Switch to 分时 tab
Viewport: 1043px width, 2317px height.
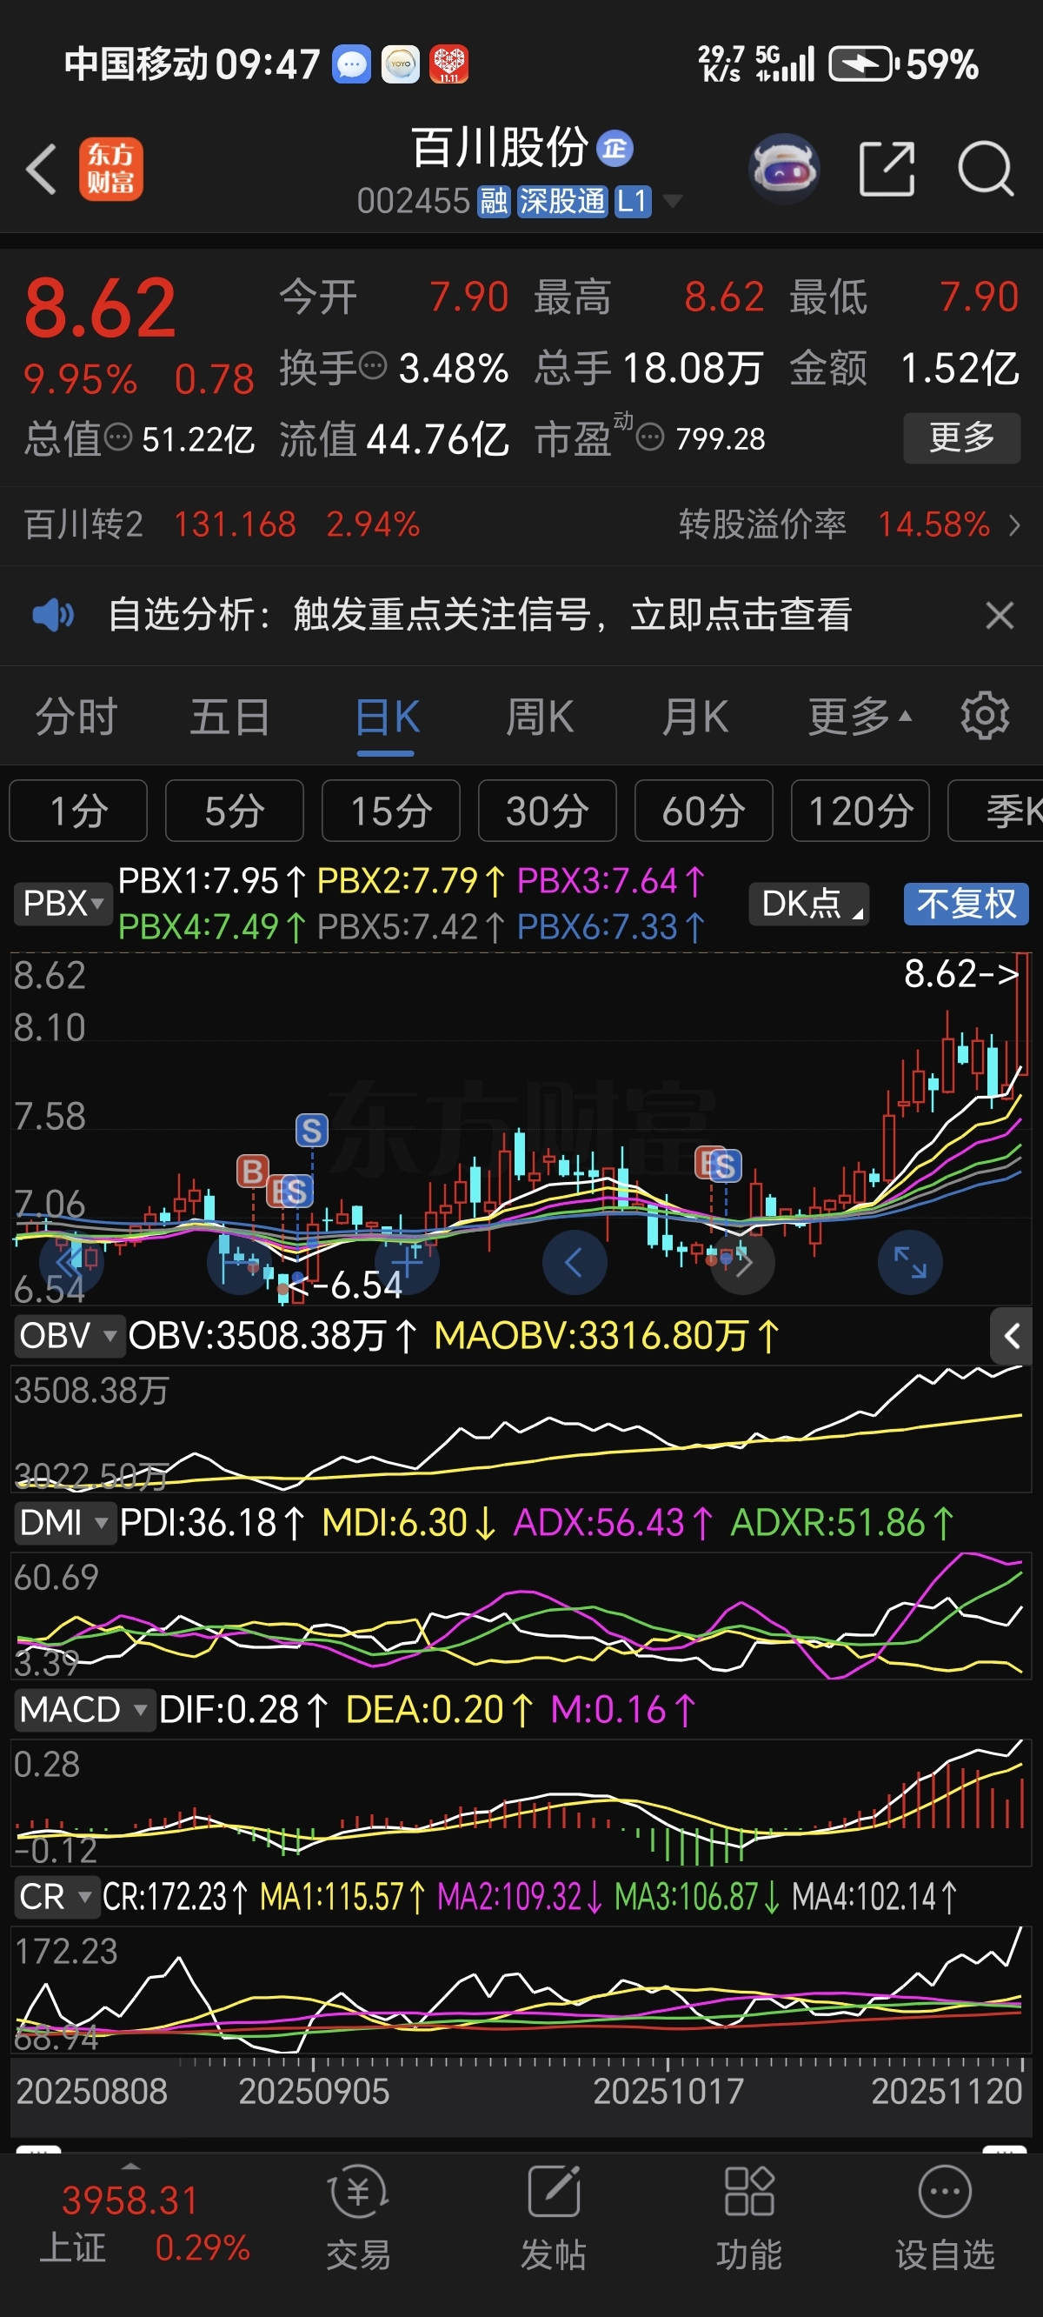tap(76, 717)
